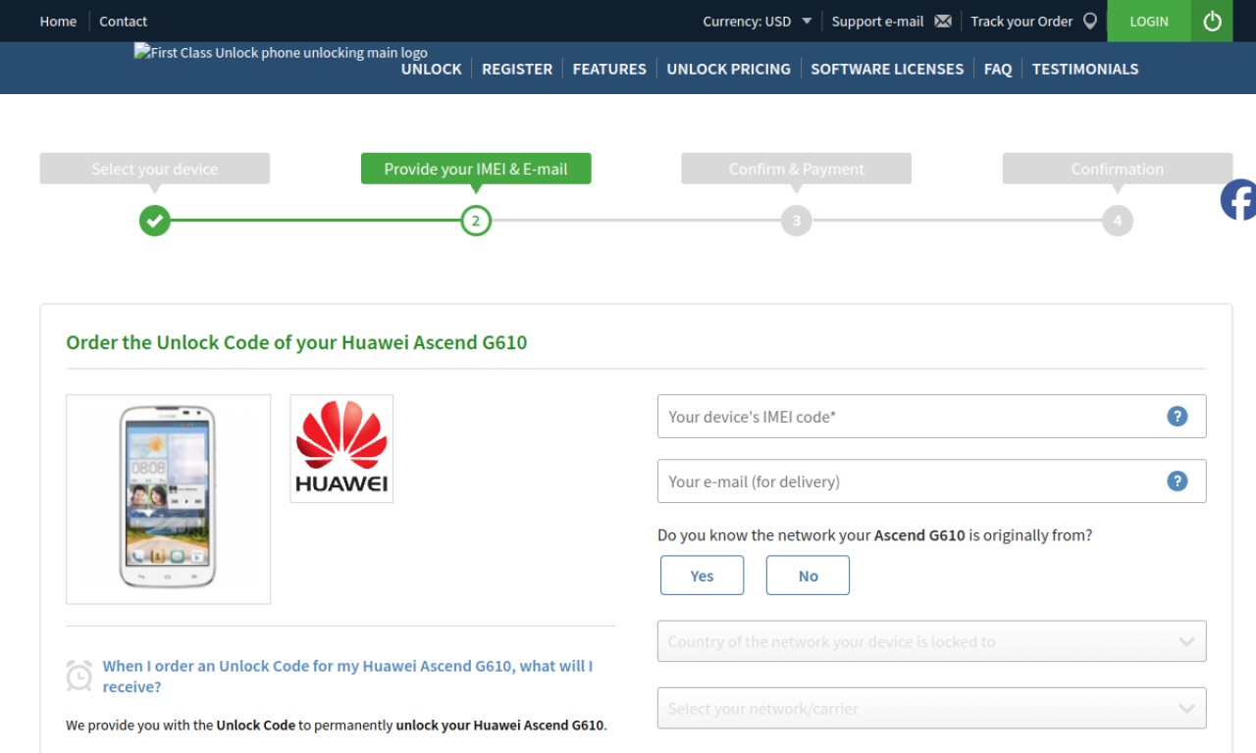Open the Contact link
This screenshot has width=1256, height=753.
[x=123, y=21]
